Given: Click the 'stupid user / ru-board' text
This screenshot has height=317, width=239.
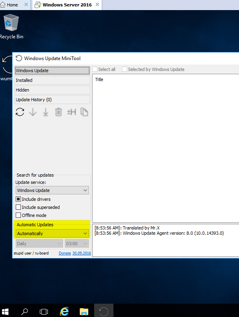Looking at the screenshot, I should (31, 253).
